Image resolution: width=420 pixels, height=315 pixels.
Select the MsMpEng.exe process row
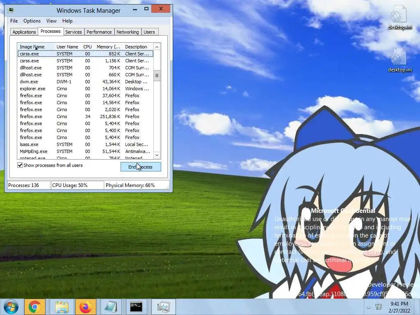[85, 151]
